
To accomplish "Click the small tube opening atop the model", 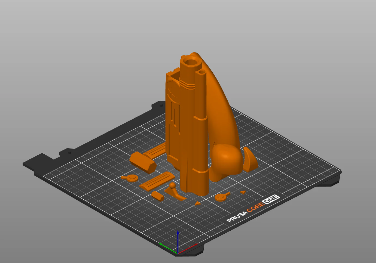I will [x=201, y=72].
